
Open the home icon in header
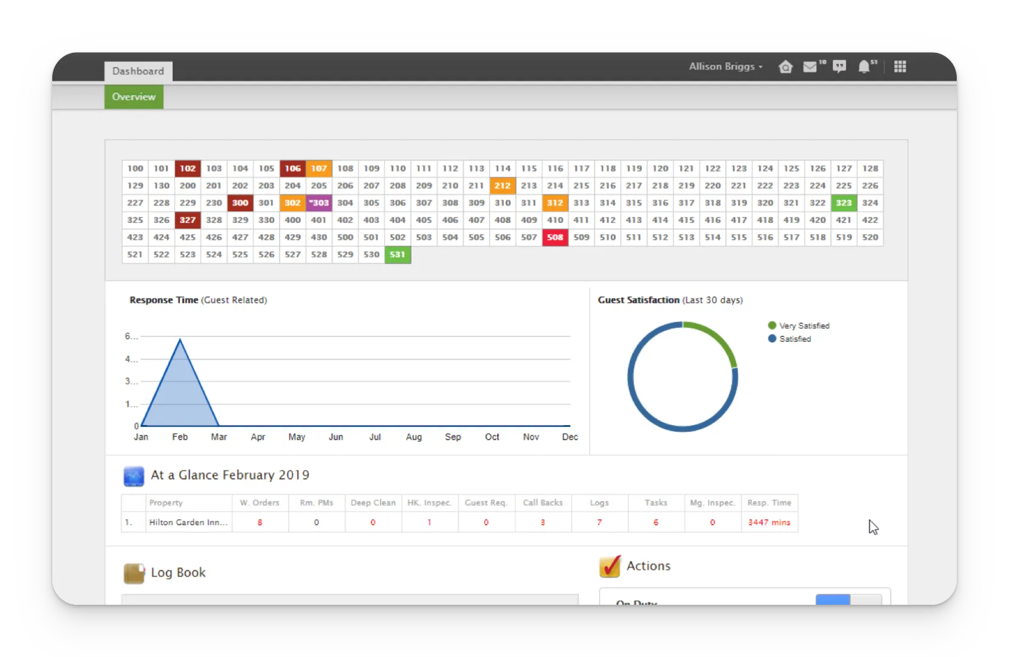[785, 67]
